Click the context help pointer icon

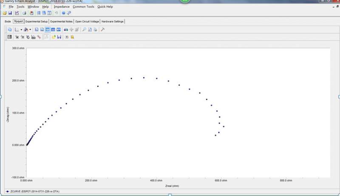click(69, 13)
